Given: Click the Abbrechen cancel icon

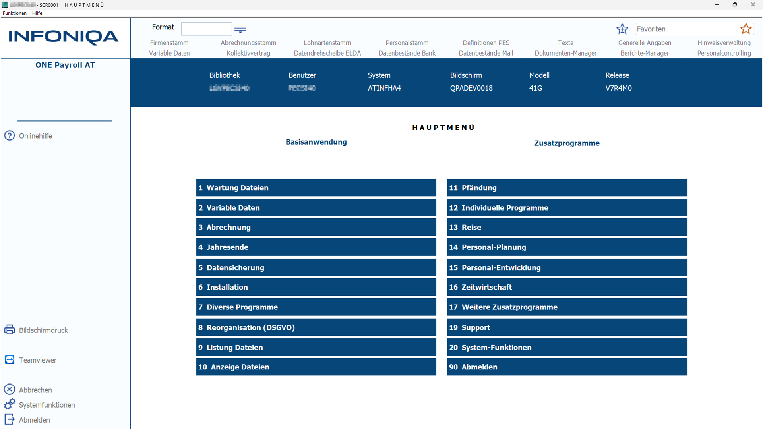Looking at the screenshot, I should tap(10, 389).
